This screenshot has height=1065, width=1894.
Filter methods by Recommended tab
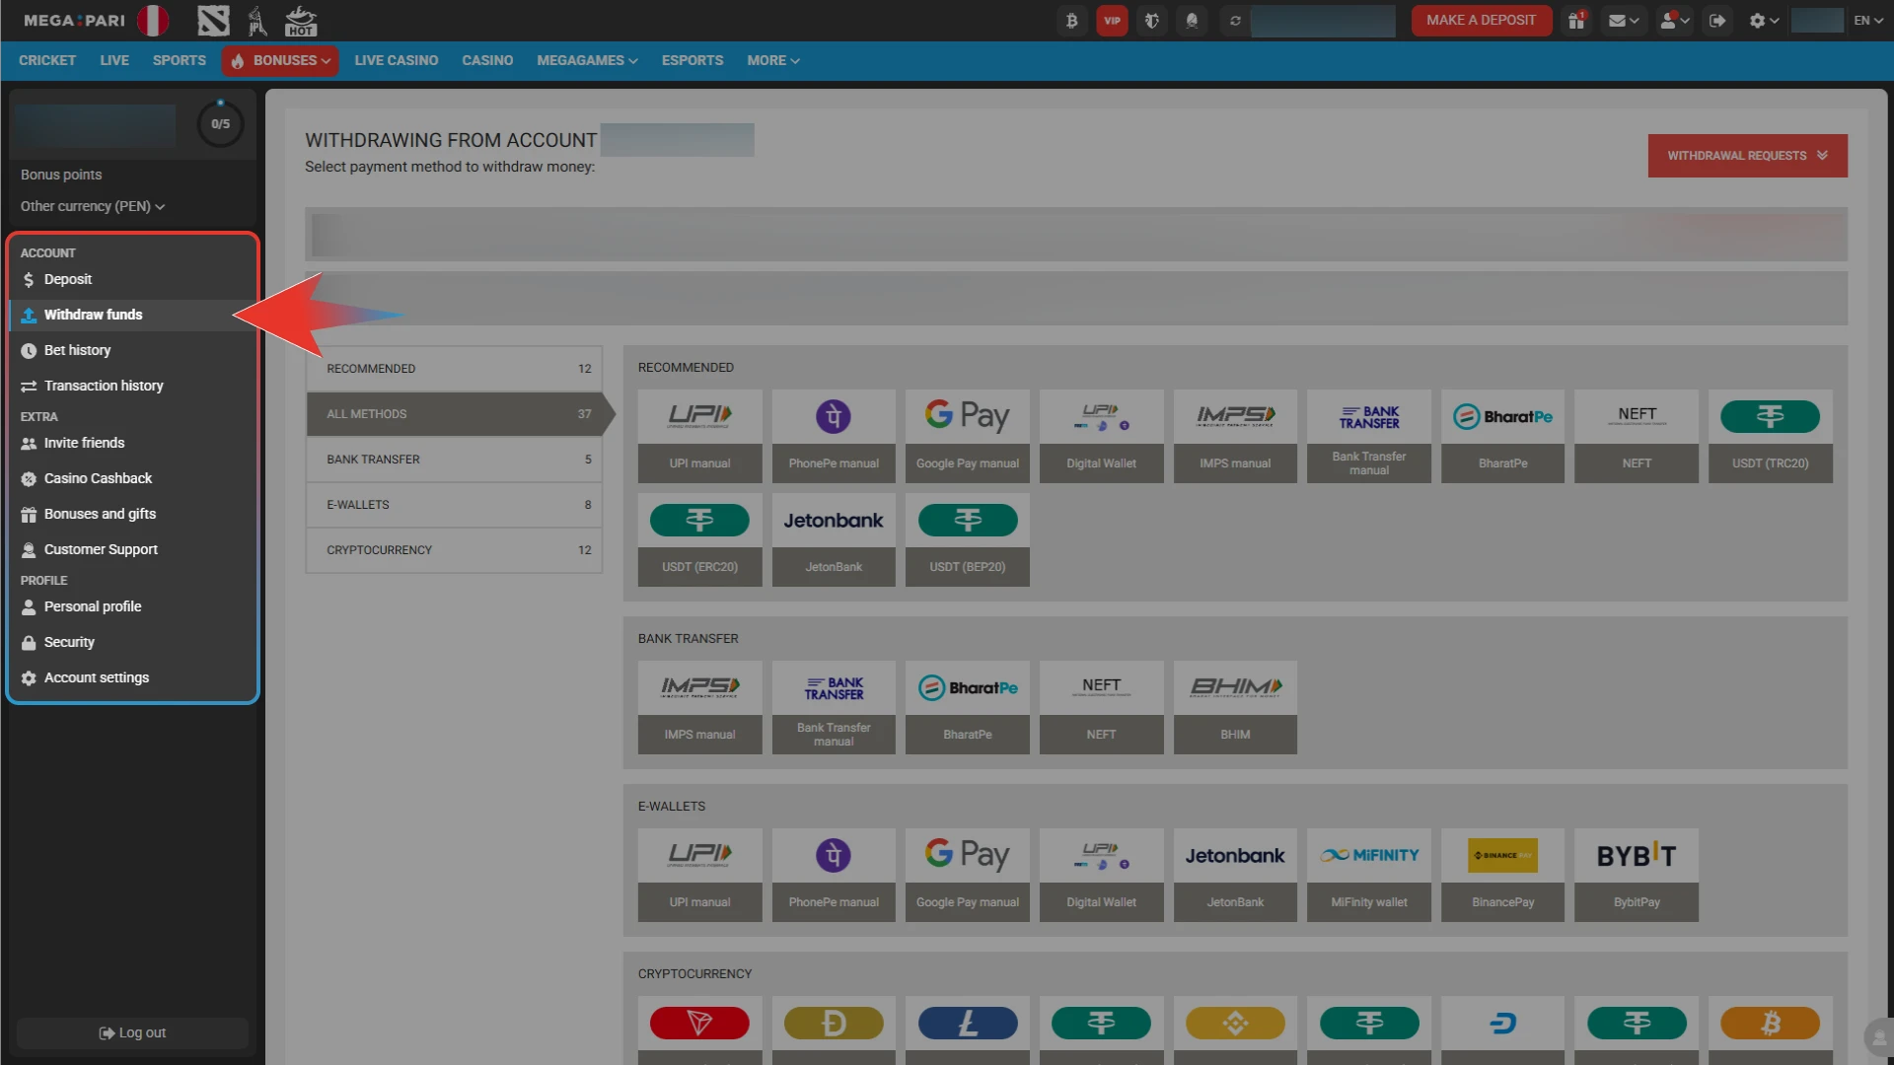(454, 369)
